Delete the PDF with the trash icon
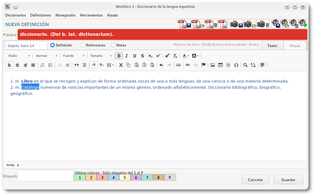 211,24
